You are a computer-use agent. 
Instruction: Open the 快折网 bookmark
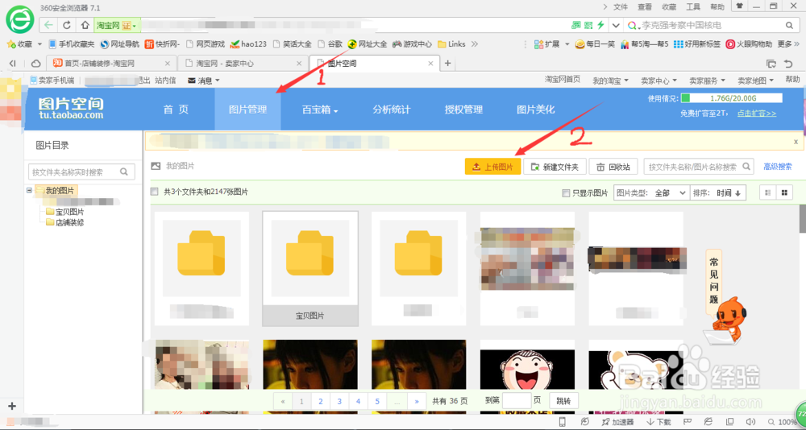pos(162,44)
